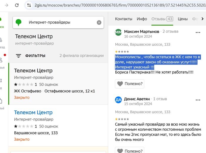
Task: Clear the Интернет-провайдеры search field
Action: click(99, 23)
